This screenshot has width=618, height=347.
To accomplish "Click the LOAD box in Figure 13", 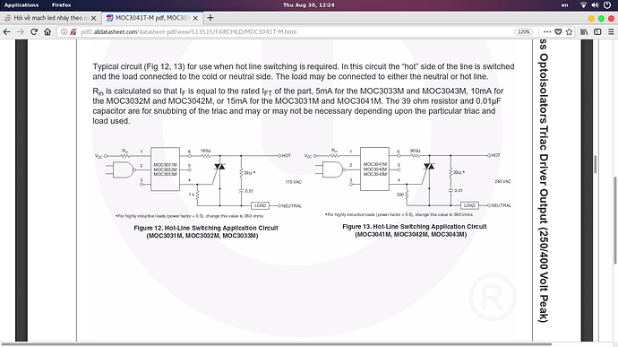I will click(x=469, y=205).
